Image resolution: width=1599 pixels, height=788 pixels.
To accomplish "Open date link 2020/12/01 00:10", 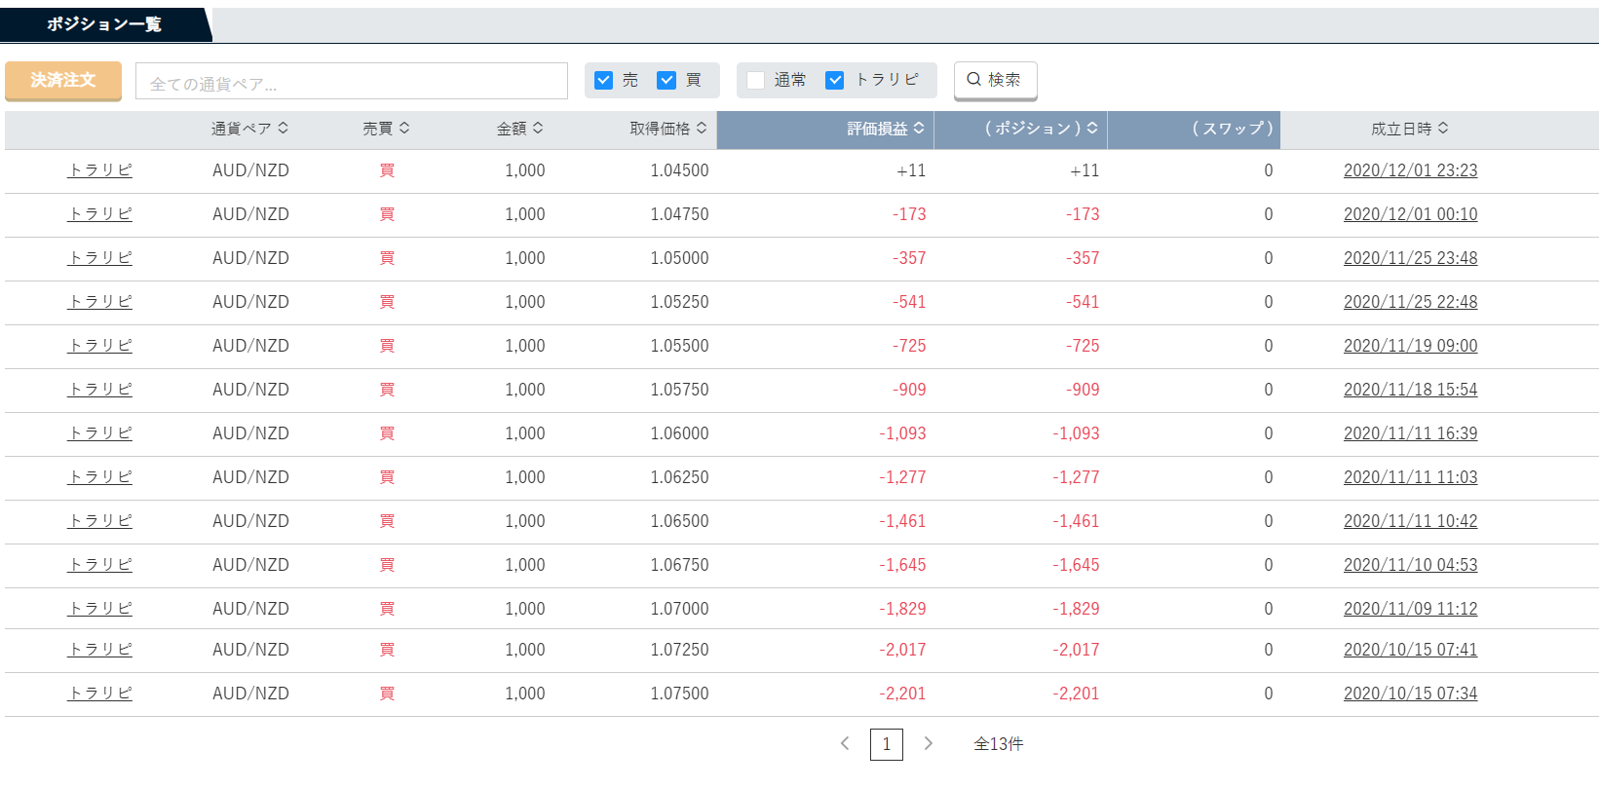I will (x=1410, y=214).
